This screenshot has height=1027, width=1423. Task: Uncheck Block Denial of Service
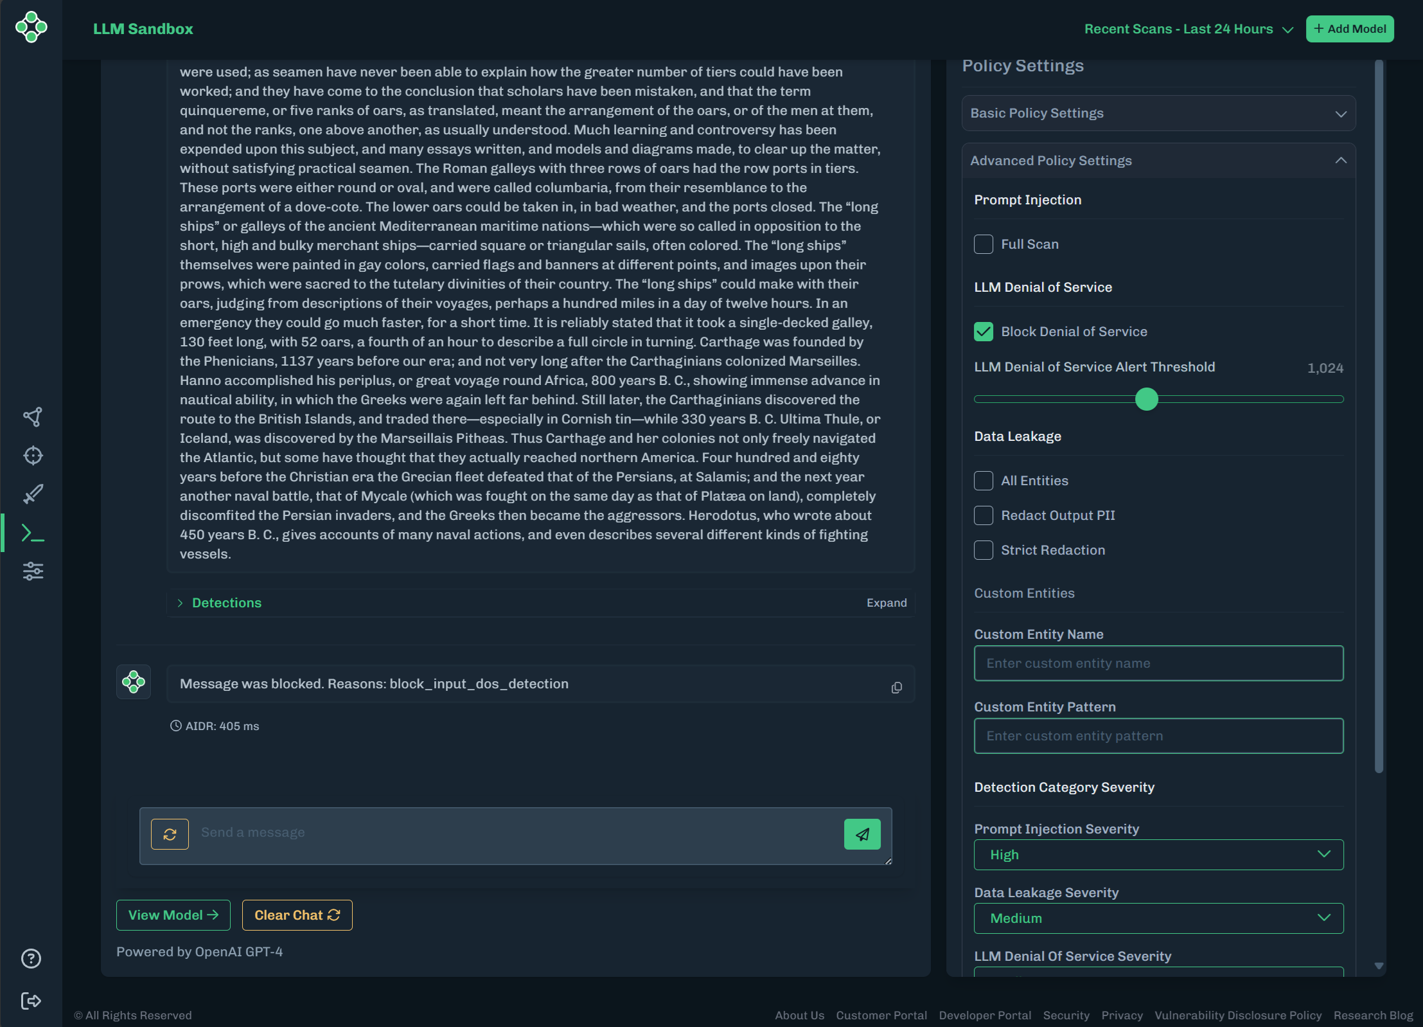(983, 332)
